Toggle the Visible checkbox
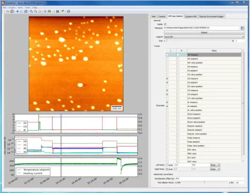Viewport: 250px width, 193px height. (x=165, y=24)
